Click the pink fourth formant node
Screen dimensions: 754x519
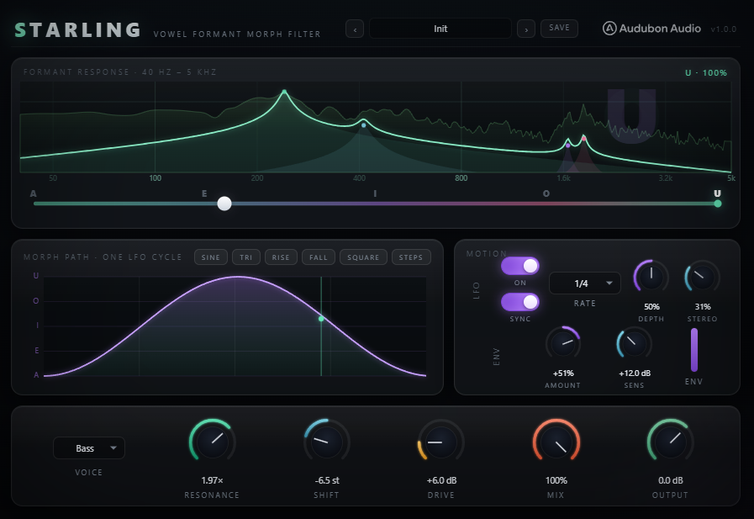pos(583,139)
